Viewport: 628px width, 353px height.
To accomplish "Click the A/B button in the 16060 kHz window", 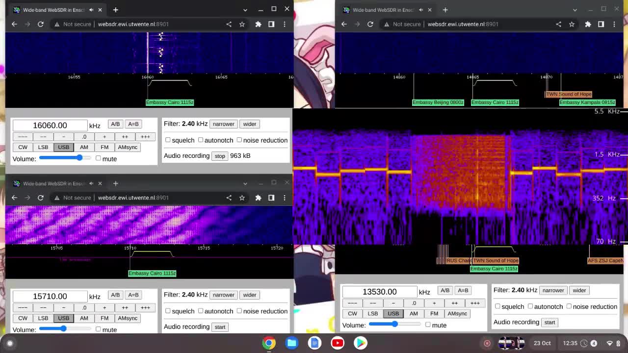I will (115, 124).
